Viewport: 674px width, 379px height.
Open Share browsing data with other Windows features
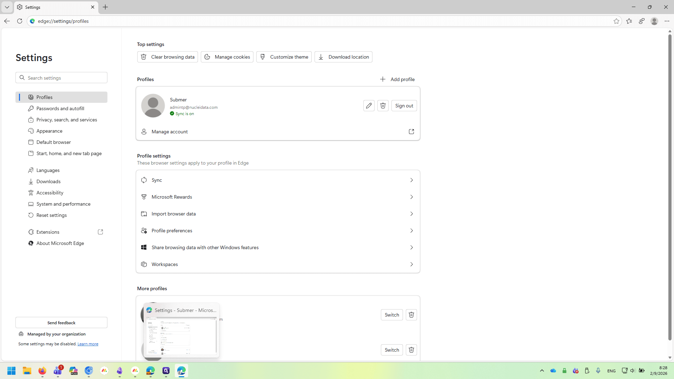coord(278,247)
